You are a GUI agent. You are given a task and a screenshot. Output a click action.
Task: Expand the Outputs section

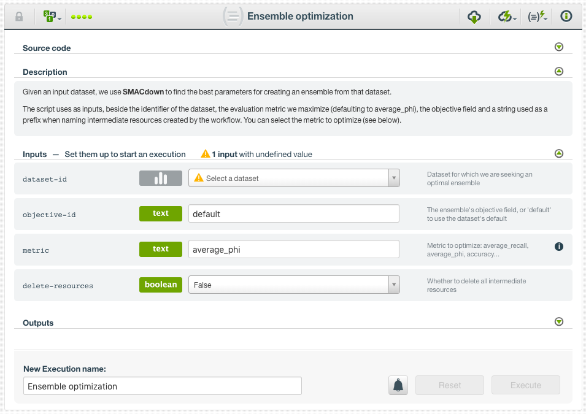point(558,321)
